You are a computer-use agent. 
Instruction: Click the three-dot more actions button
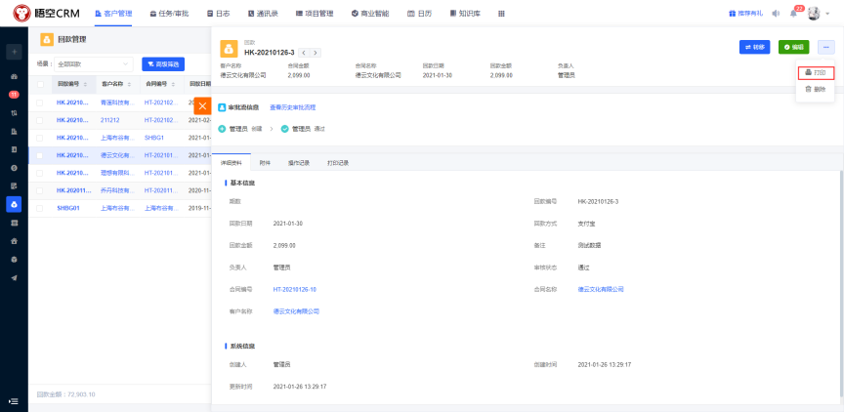coord(825,47)
